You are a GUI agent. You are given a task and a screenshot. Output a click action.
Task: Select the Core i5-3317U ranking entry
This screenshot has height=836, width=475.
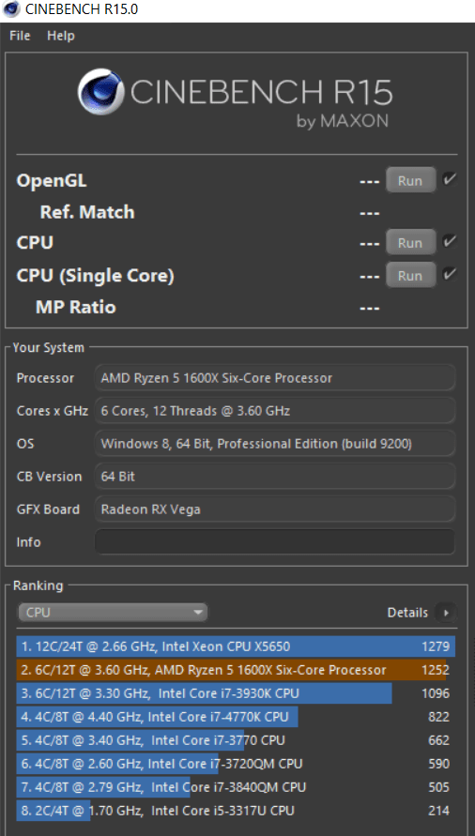point(236,811)
